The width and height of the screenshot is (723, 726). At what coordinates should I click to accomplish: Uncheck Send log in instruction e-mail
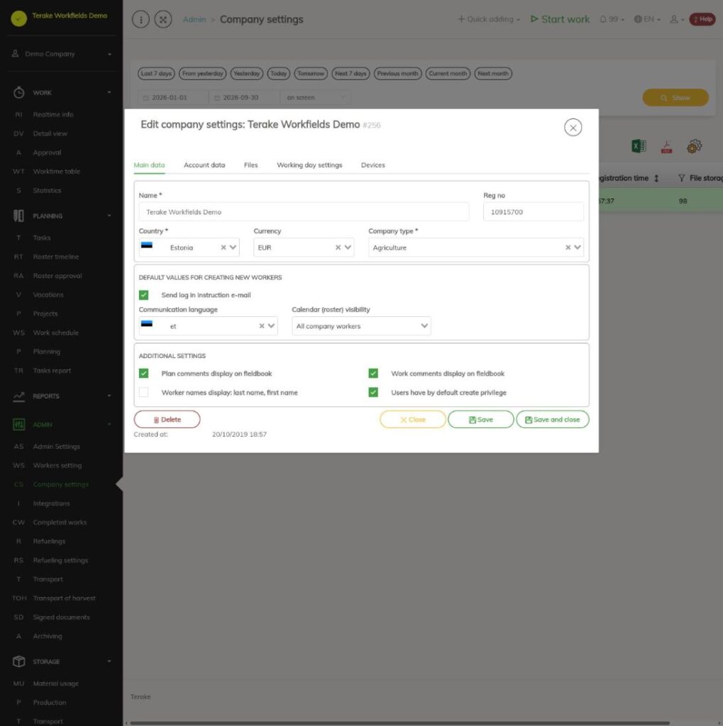pos(143,295)
